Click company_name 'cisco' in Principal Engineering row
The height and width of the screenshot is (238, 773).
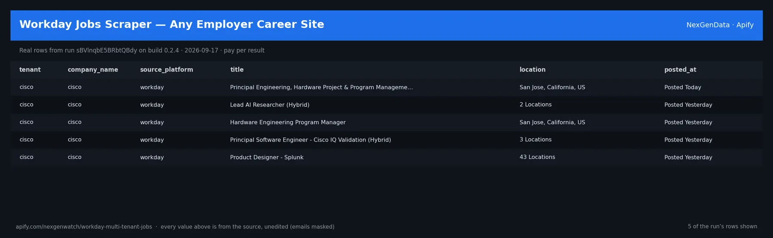click(74, 87)
